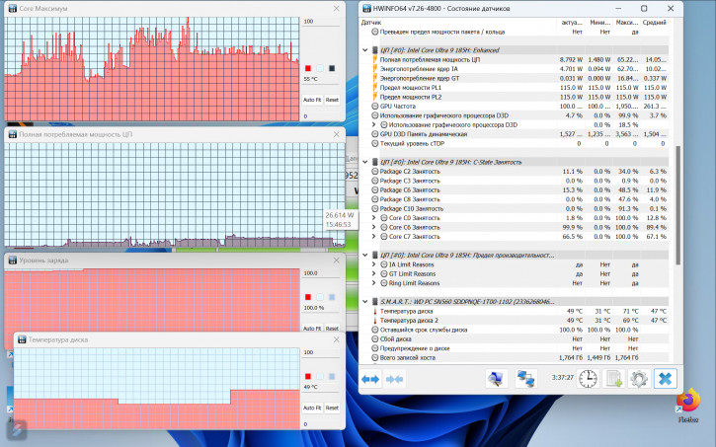Screen dimensions: 716x447
Task: Open sensor settings gear icon
Action: click(639, 379)
